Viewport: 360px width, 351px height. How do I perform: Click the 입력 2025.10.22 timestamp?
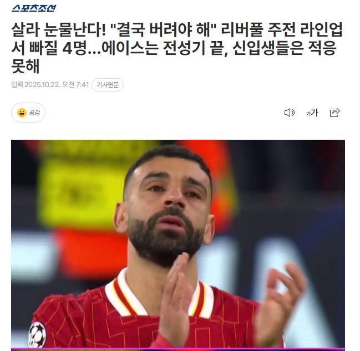pyautogui.click(x=50, y=85)
